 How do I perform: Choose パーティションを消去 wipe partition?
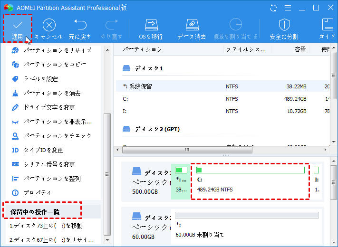(46, 93)
